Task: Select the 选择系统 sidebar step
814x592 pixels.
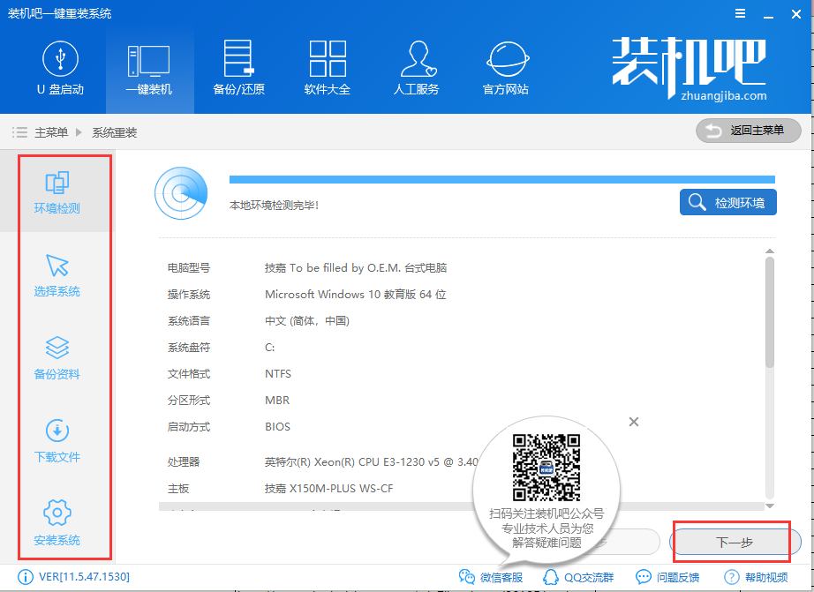Action: 57,275
